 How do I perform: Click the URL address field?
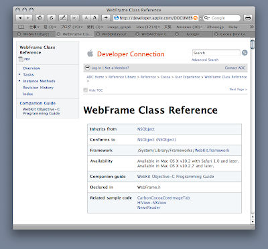tap(155, 18)
